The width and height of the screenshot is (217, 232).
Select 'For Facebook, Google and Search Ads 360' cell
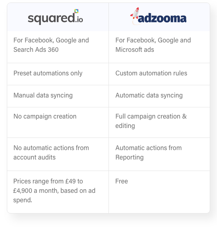58,47
